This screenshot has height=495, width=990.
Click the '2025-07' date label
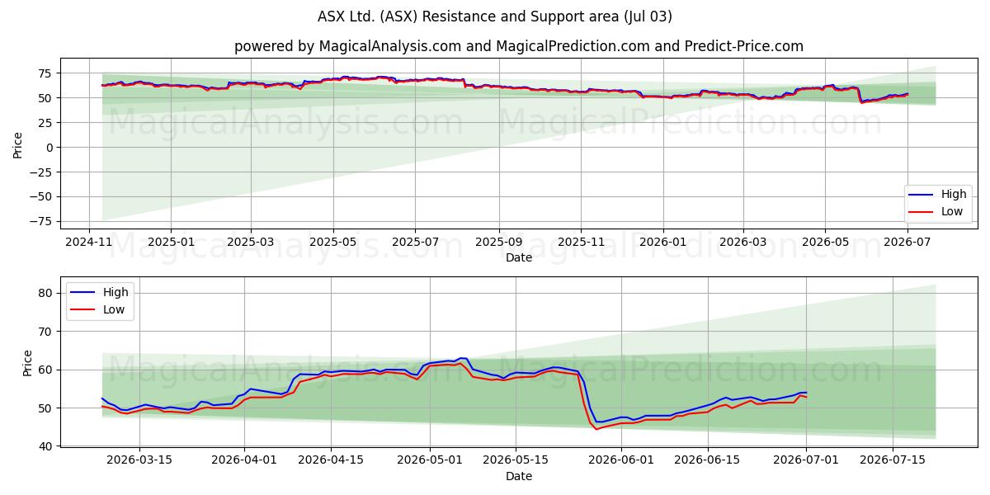click(414, 243)
